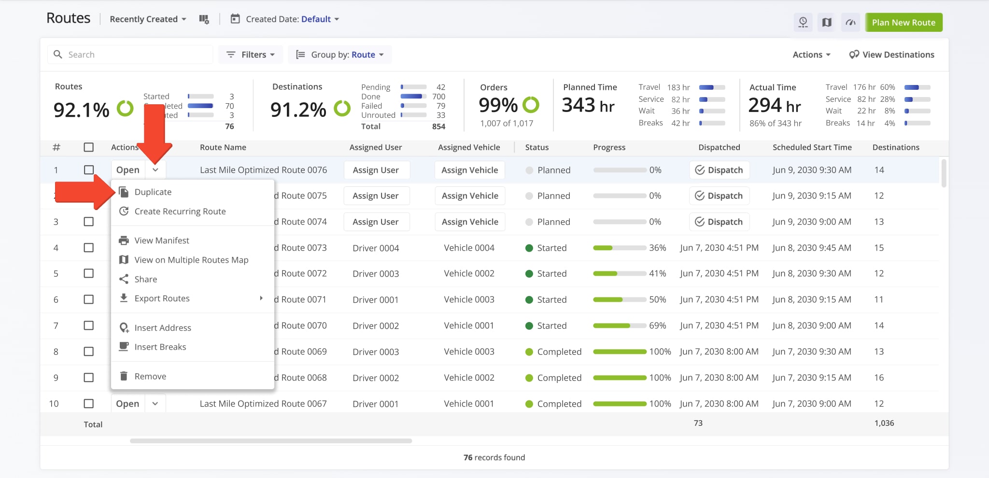This screenshot has width=989, height=478.
Task: Click the map view icon in top toolbar
Action: 827,23
